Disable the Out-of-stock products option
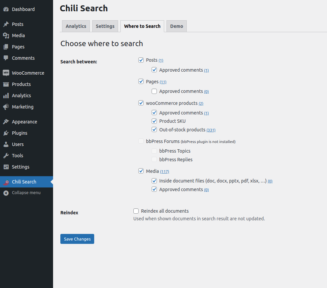The image size is (327, 288). click(154, 130)
